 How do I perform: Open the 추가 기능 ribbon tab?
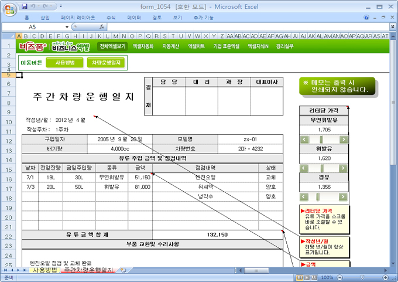(x=203, y=18)
